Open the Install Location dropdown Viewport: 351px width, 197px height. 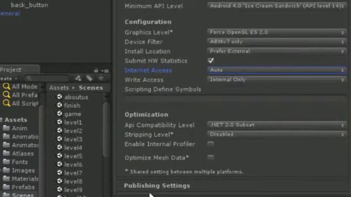(276, 51)
